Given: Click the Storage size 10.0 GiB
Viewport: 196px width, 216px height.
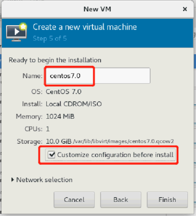Looking at the screenshot, I should pos(59,141).
